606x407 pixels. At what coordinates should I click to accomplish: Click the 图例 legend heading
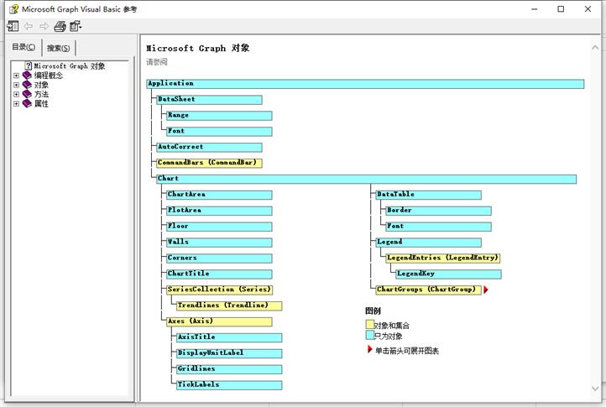pyautogui.click(x=373, y=310)
